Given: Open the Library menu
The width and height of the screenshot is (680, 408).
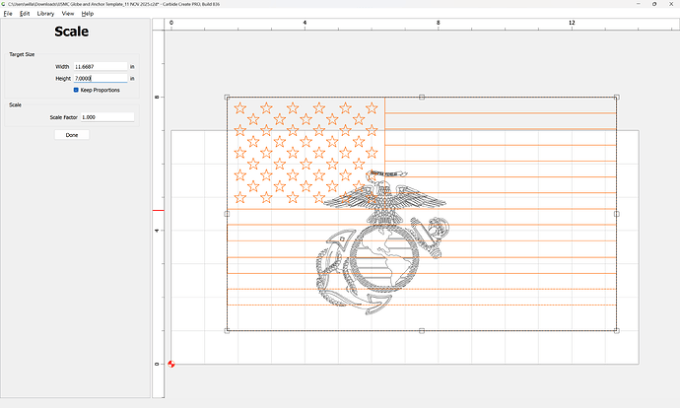Looking at the screenshot, I should point(45,14).
